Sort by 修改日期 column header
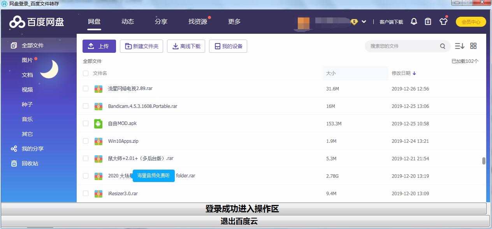Viewport: 492px width, 229px height. pos(404,73)
